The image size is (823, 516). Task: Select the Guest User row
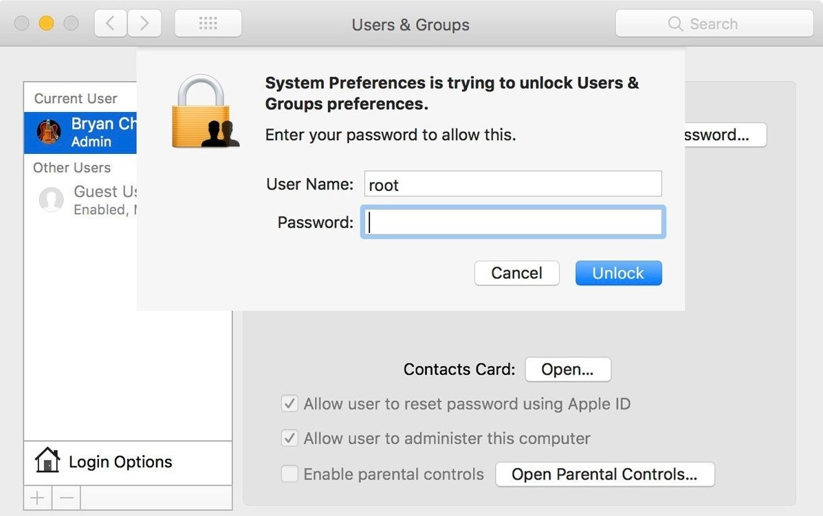click(80, 200)
